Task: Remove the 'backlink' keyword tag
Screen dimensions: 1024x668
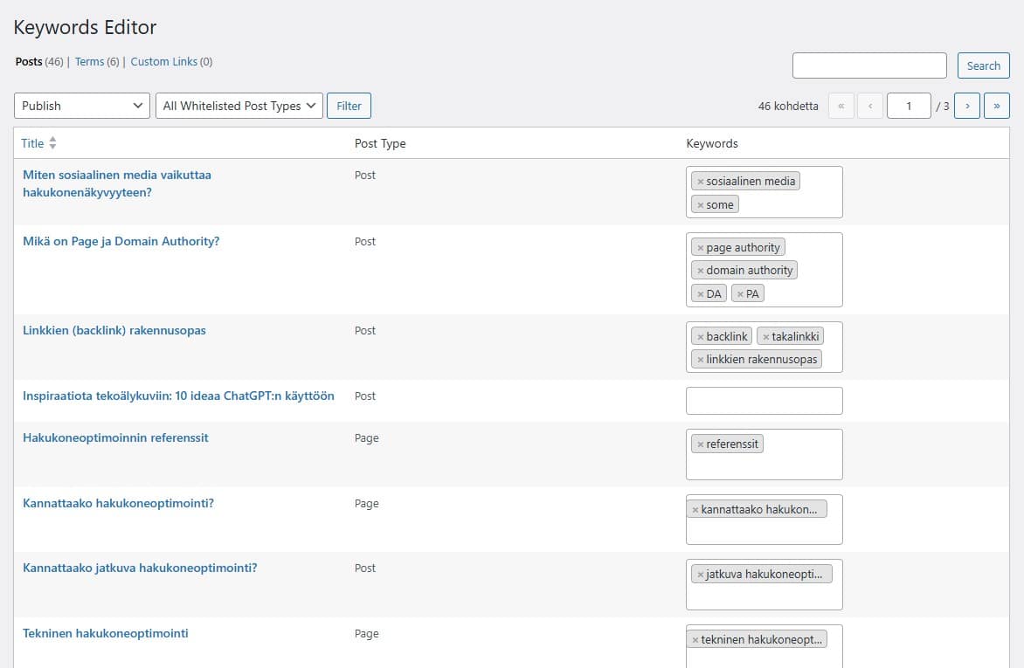Action: 700,337
